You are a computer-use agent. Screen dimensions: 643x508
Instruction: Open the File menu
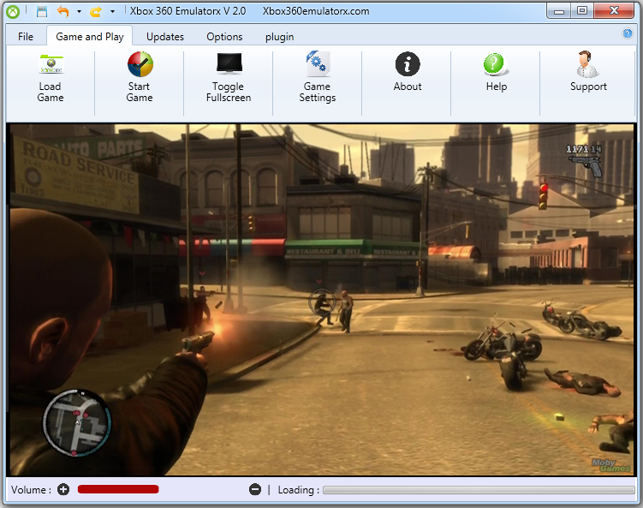[26, 37]
